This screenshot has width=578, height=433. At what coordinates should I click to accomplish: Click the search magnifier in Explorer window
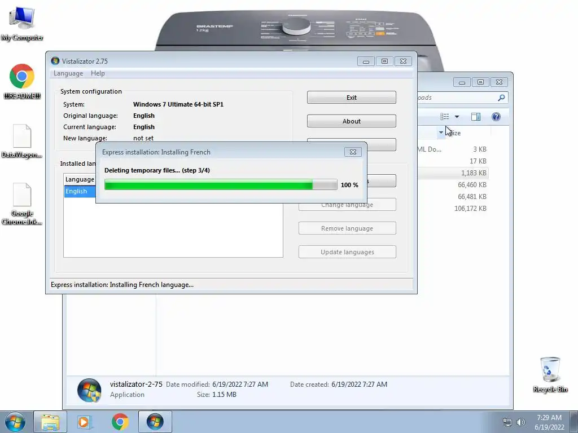tap(501, 98)
